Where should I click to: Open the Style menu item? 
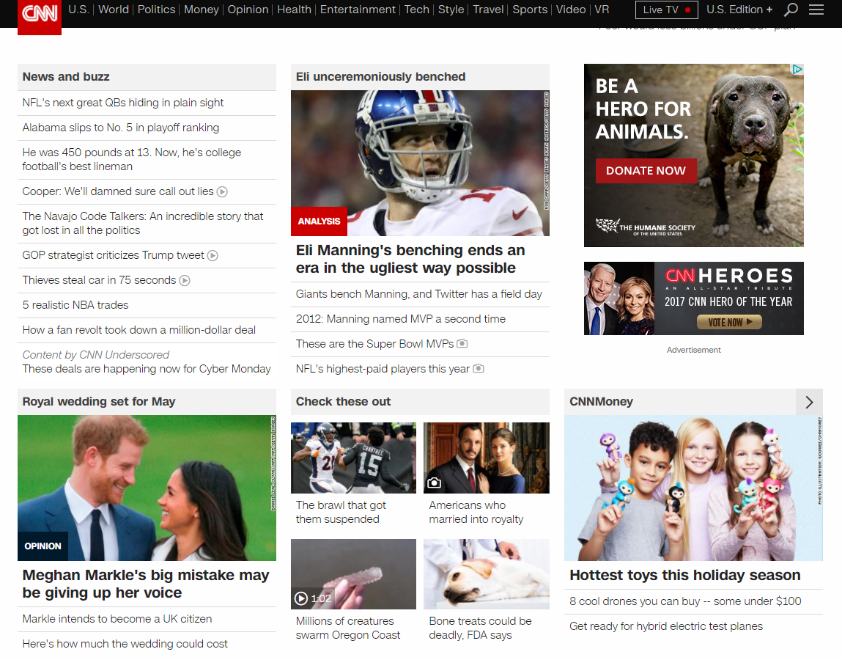[x=451, y=10]
